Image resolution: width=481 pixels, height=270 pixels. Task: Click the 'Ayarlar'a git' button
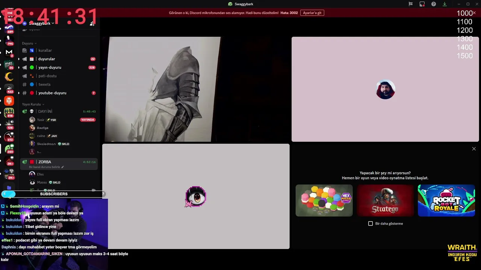(312, 13)
